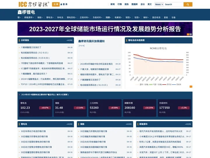Expand the 储能 navigation dropdown
This screenshot has width=210, height=158.
(40, 18)
